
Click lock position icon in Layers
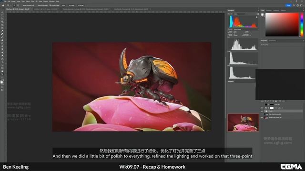point(271,101)
